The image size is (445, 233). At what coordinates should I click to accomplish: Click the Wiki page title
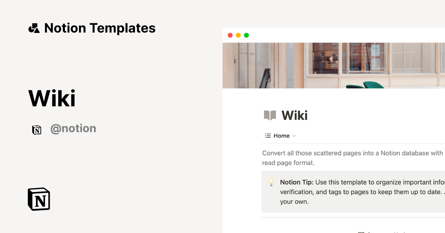pyautogui.click(x=295, y=115)
